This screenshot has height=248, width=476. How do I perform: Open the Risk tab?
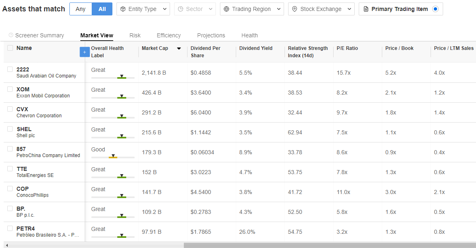pyautogui.click(x=135, y=35)
